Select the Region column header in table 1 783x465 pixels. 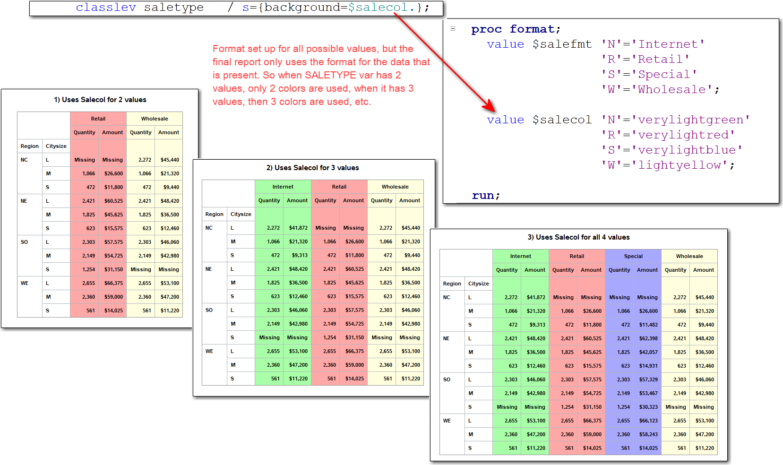(x=29, y=146)
